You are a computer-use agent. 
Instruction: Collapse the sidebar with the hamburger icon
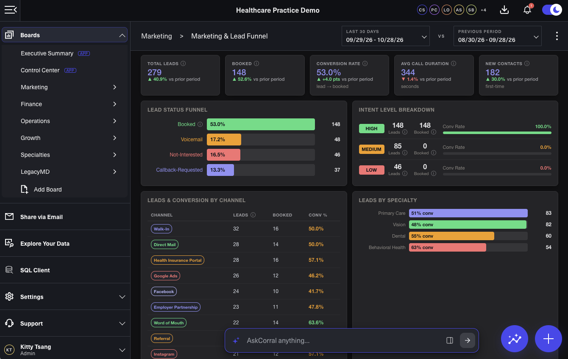click(x=11, y=10)
